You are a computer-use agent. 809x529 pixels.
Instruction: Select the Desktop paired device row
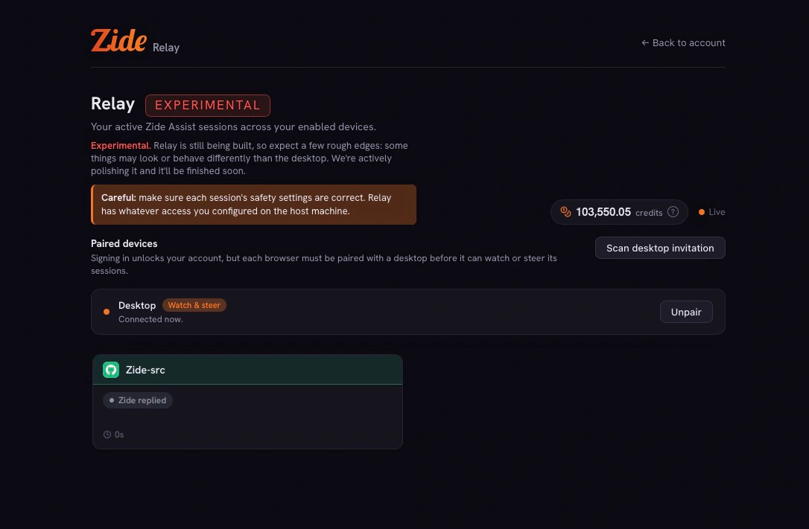[408, 312]
